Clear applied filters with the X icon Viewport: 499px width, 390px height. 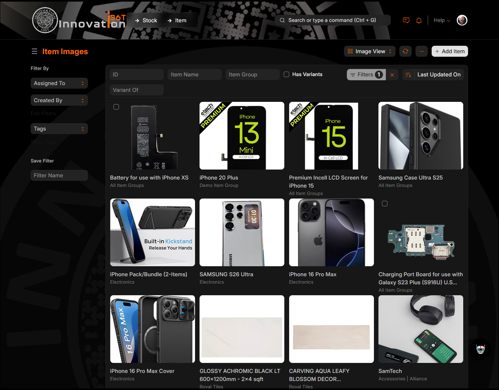[392, 75]
